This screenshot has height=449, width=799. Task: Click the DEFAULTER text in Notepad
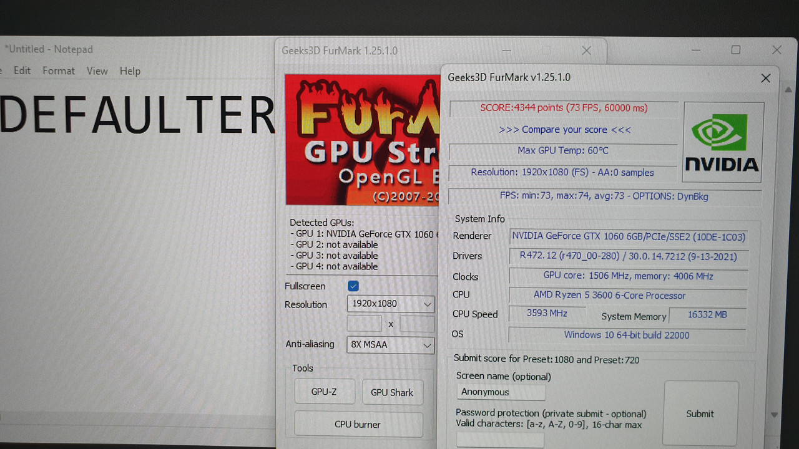coord(137,115)
